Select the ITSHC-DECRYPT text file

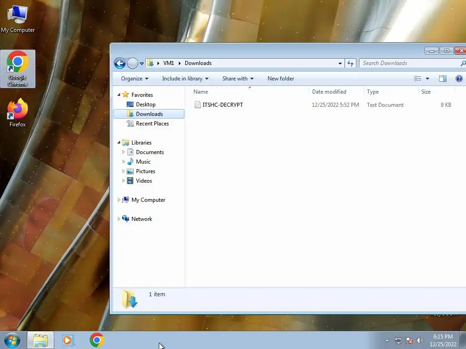223,105
